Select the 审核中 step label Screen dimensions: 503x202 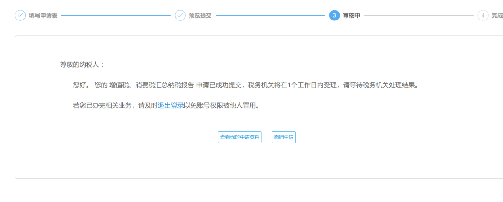pyautogui.click(x=352, y=15)
